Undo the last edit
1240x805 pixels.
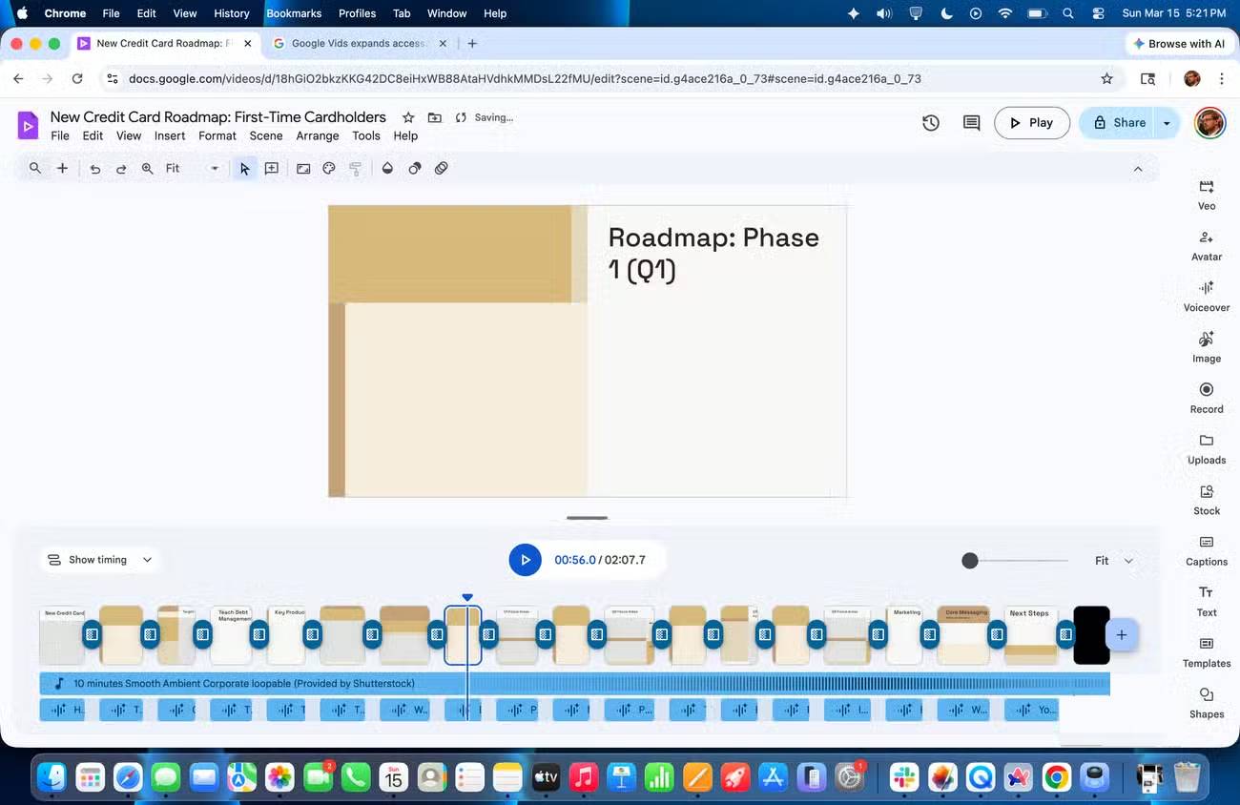click(x=93, y=168)
